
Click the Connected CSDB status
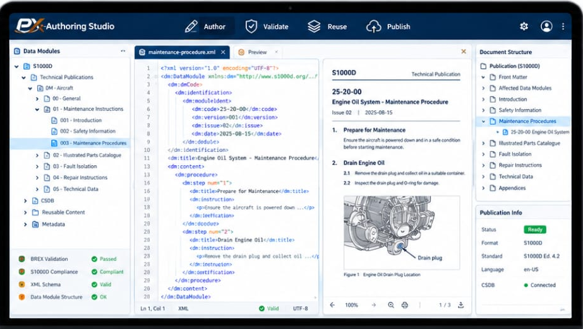pos(539,286)
